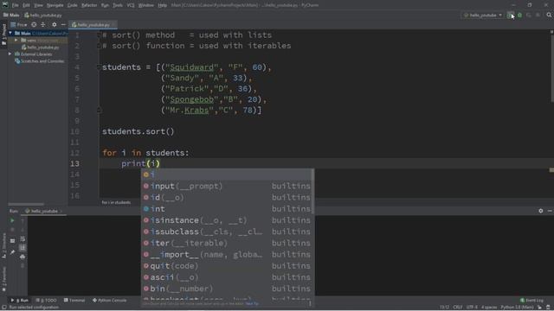Open Search Everywhere magnifier icon
Viewport: 554px width, 311px height.
point(549,16)
